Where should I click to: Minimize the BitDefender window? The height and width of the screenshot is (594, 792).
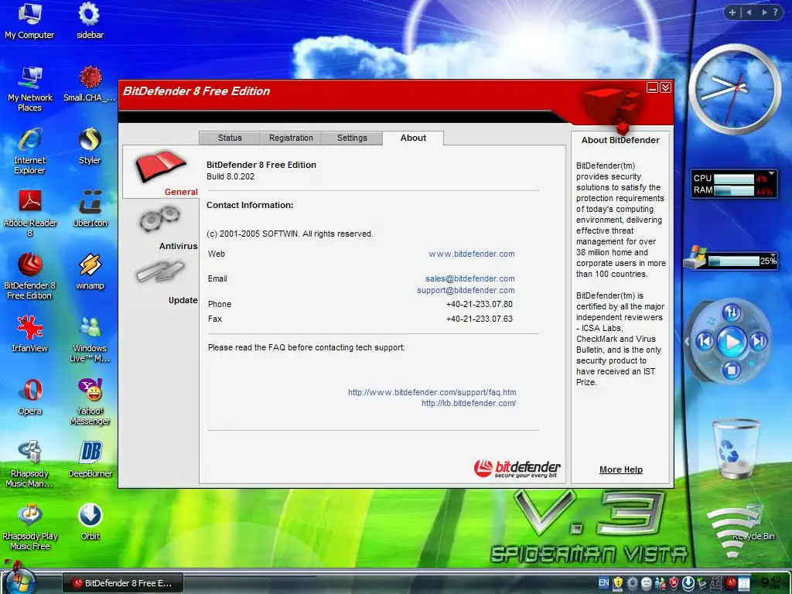pyautogui.click(x=652, y=88)
